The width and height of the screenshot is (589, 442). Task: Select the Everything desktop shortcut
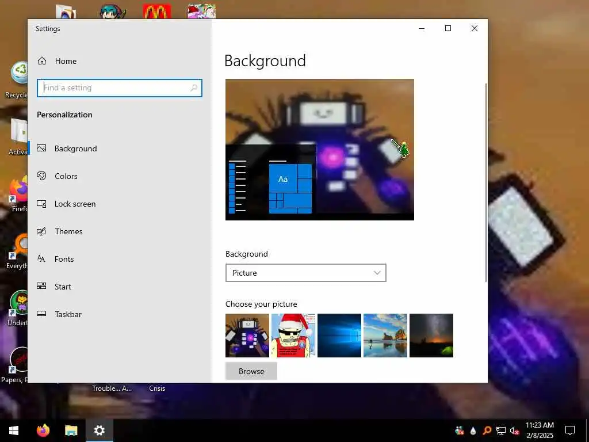tap(17, 251)
